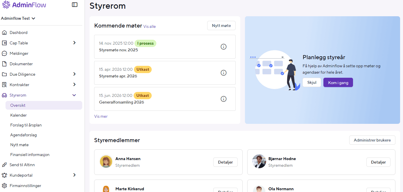Click Bjørnar Hodne's profile photo
The image size is (403, 192).
click(259, 162)
